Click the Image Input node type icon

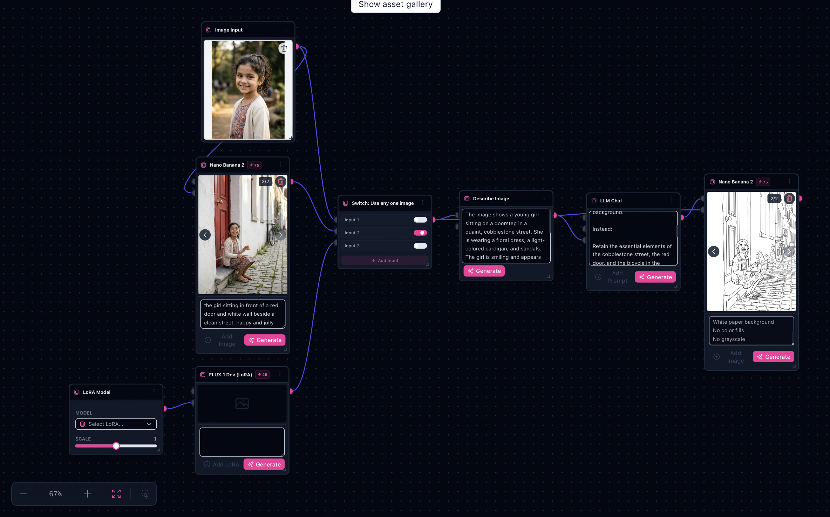tap(209, 30)
